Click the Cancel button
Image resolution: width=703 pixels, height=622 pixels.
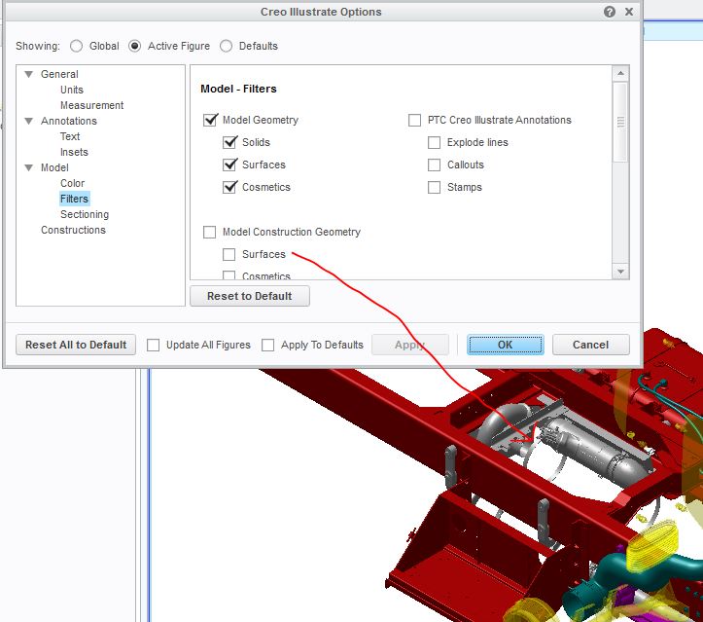pyautogui.click(x=591, y=345)
